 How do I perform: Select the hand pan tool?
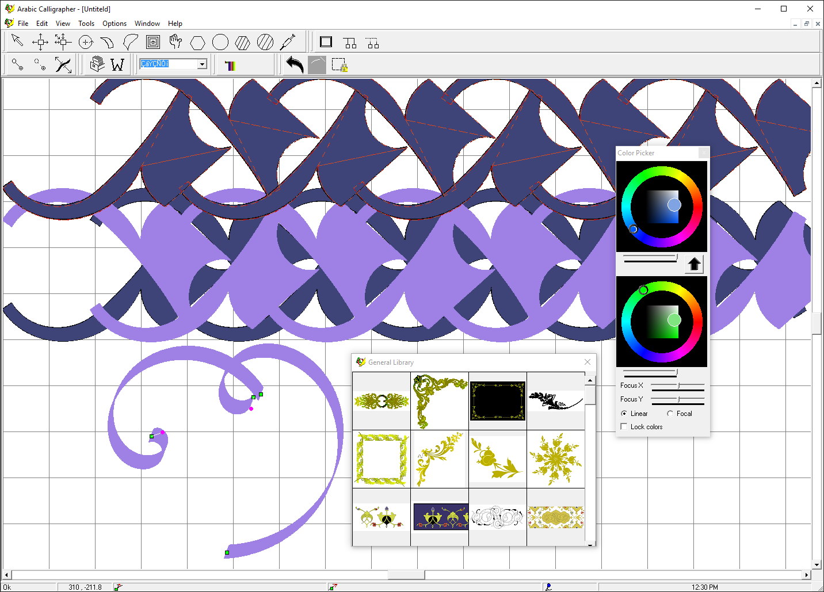[x=176, y=41]
